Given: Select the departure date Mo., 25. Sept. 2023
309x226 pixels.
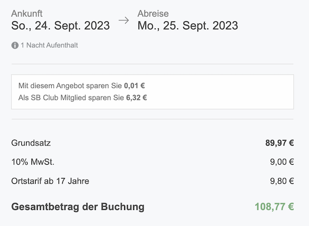Looking at the screenshot, I should [188, 26].
